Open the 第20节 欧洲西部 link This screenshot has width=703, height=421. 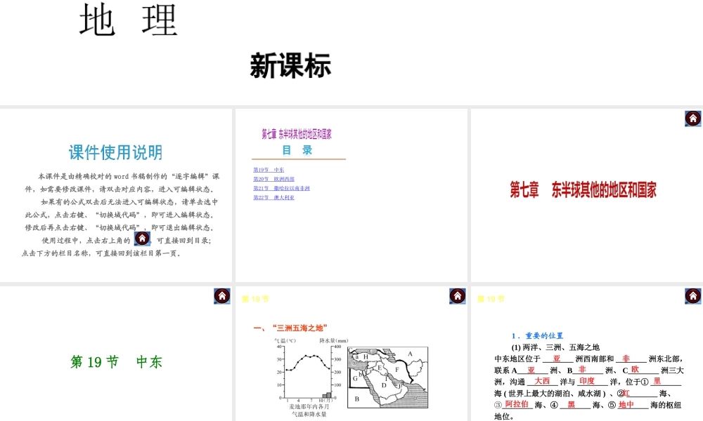tap(274, 179)
